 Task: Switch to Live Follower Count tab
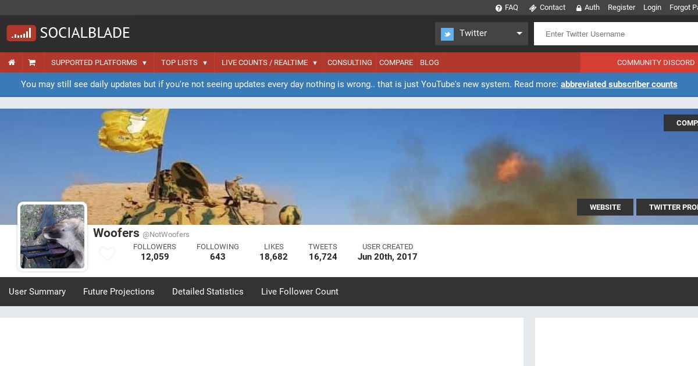[x=300, y=292]
